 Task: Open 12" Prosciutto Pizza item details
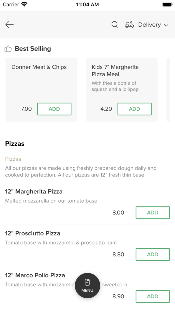[x=33, y=233]
